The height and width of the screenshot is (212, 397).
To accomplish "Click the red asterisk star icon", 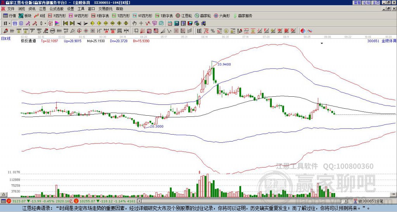I will [86, 31].
